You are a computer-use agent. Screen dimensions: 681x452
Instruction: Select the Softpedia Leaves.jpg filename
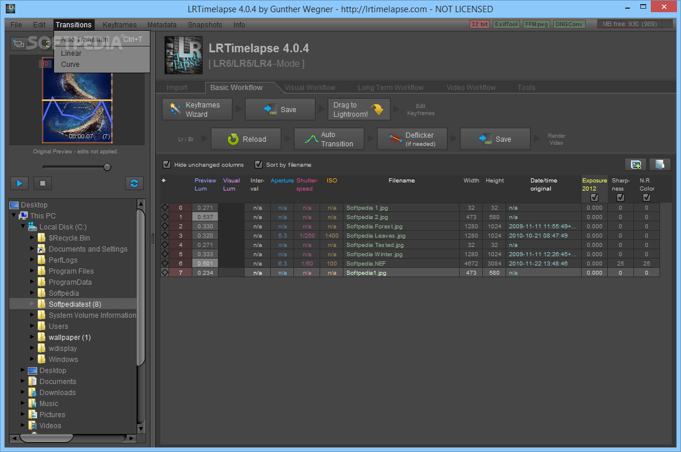coord(375,235)
